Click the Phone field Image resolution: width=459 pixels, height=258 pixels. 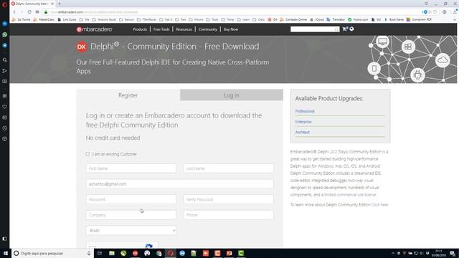point(229,215)
